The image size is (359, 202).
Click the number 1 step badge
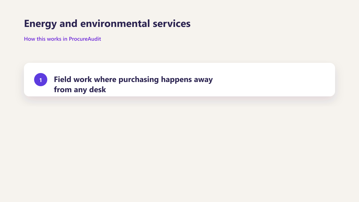coord(41,80)
